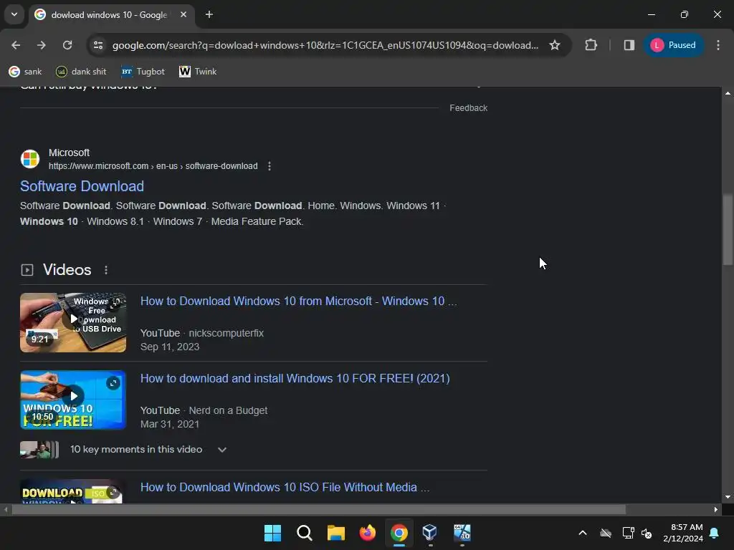Open a new tab with the plus button
734x550 pixels.
point(209,14)
